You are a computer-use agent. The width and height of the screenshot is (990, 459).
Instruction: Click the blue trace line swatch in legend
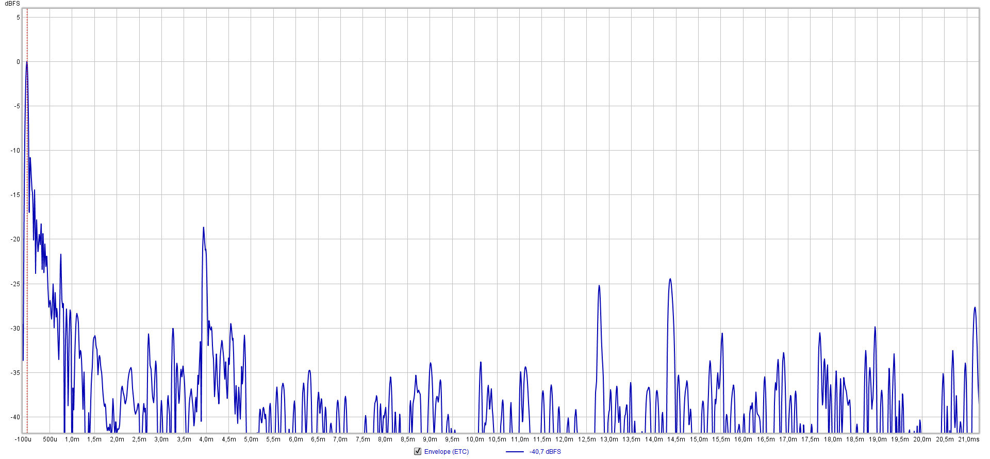(x=515, y=452)
